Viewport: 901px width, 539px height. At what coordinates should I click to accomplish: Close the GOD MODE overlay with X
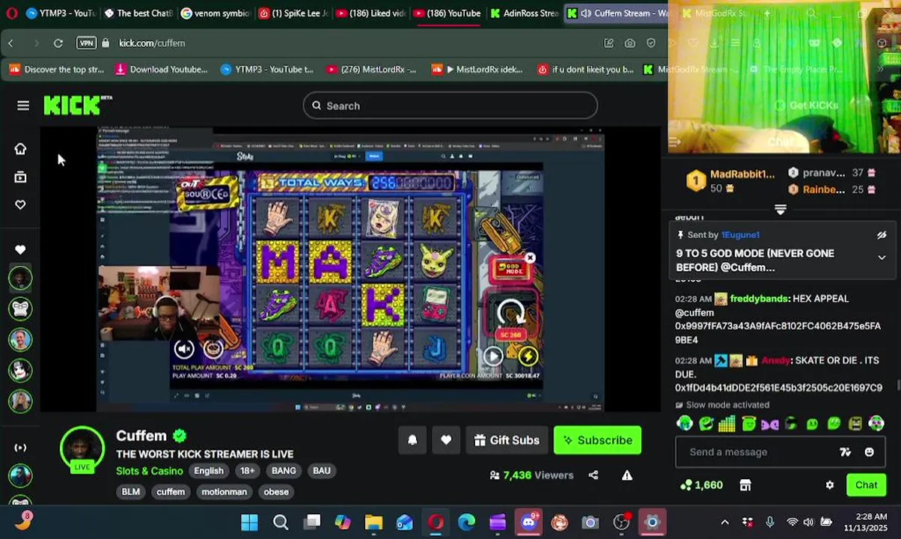530,258
